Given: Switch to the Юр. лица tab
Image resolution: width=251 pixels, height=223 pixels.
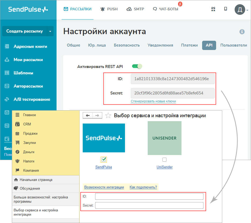Looking at the screenshot, I should [97, 45].
